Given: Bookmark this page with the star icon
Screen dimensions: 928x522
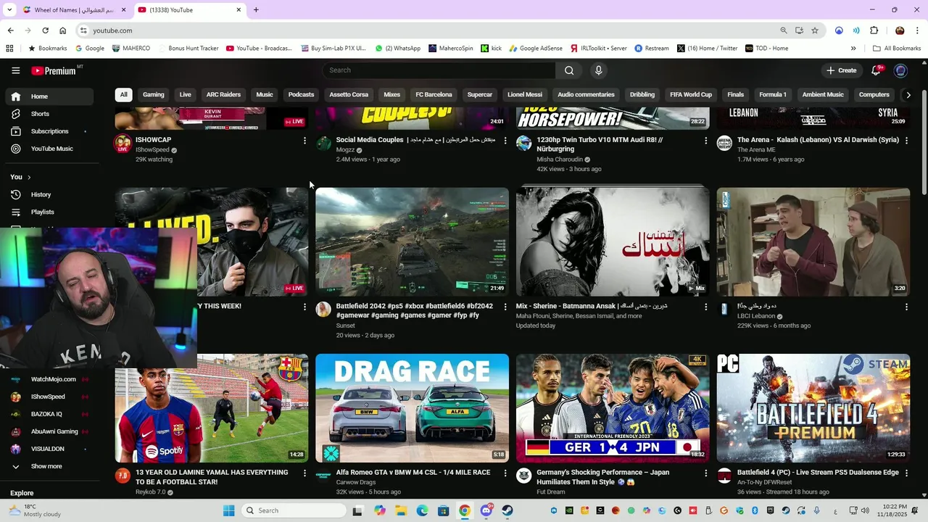Looking at the screenshot, I should [815, 30].
